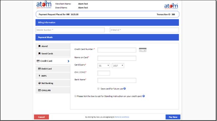Click the Pay Now button

click(x=173, y=117)
